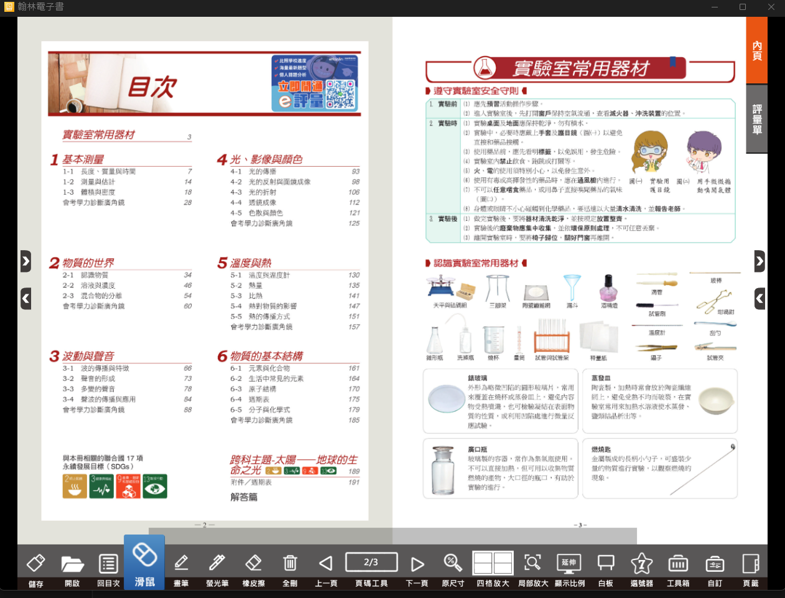The width and height of the screenshot is (785, 598).
Task: Click upper left black forward arrow
Action: [26, 261]
